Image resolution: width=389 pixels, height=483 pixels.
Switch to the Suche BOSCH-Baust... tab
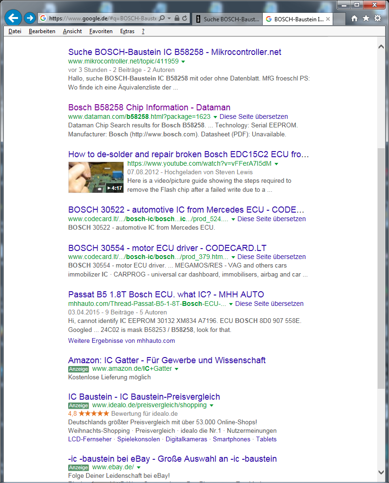(x=228, y=19)
